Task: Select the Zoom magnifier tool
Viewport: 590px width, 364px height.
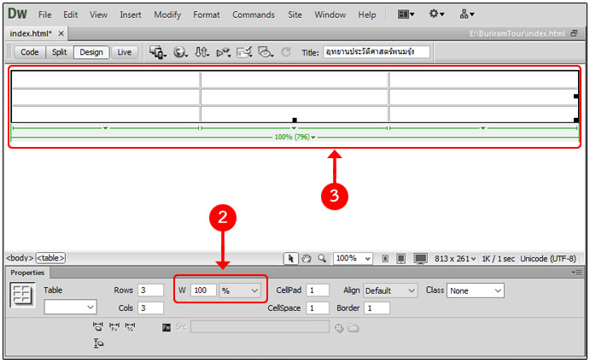Action: click(321, 258)
